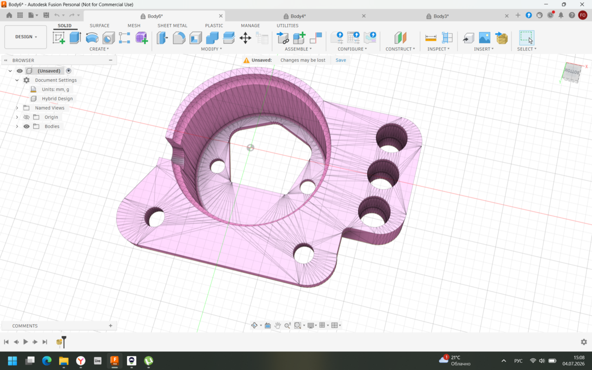Select the Create Sketch tool

59,38
